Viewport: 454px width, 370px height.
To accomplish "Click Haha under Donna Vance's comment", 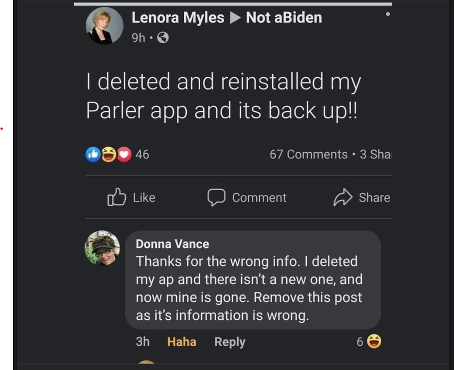I will coord(182,342).
